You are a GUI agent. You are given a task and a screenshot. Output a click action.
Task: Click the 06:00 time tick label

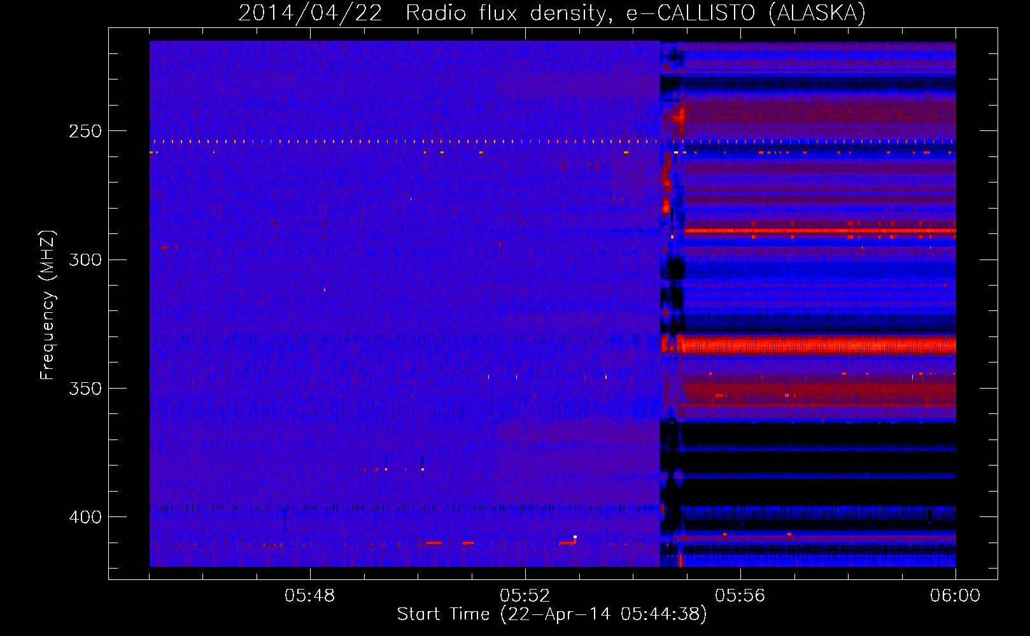click(955, 596)
